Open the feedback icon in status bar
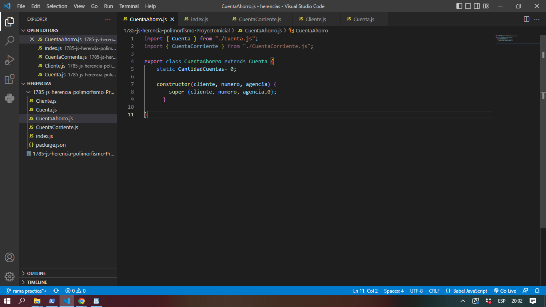 pyautogui.click(x=526, y=291)
